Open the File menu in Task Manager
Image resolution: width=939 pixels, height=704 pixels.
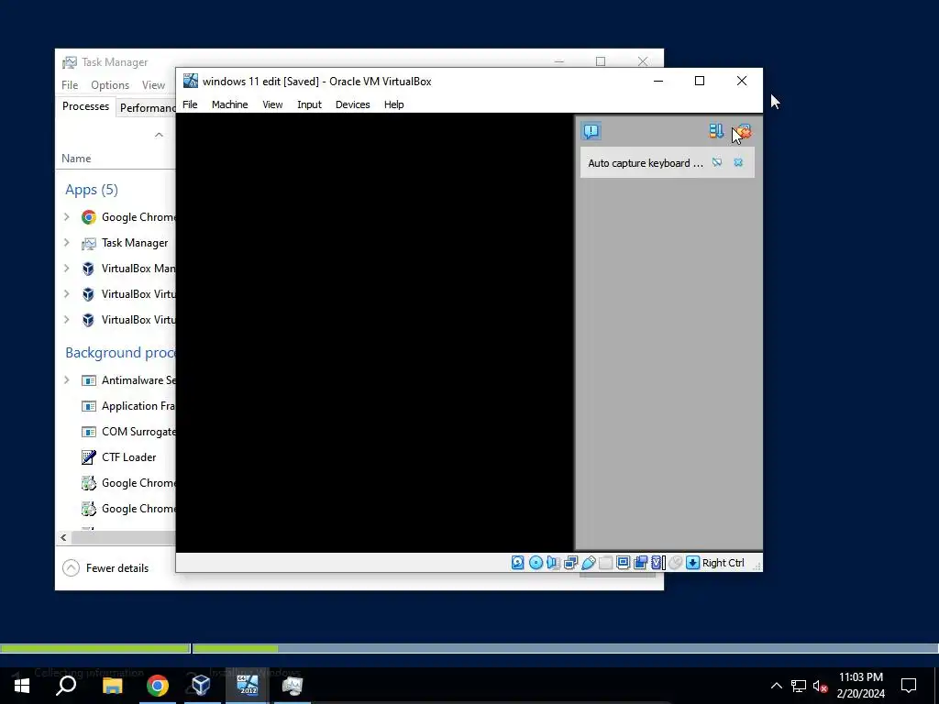(70, 85)
